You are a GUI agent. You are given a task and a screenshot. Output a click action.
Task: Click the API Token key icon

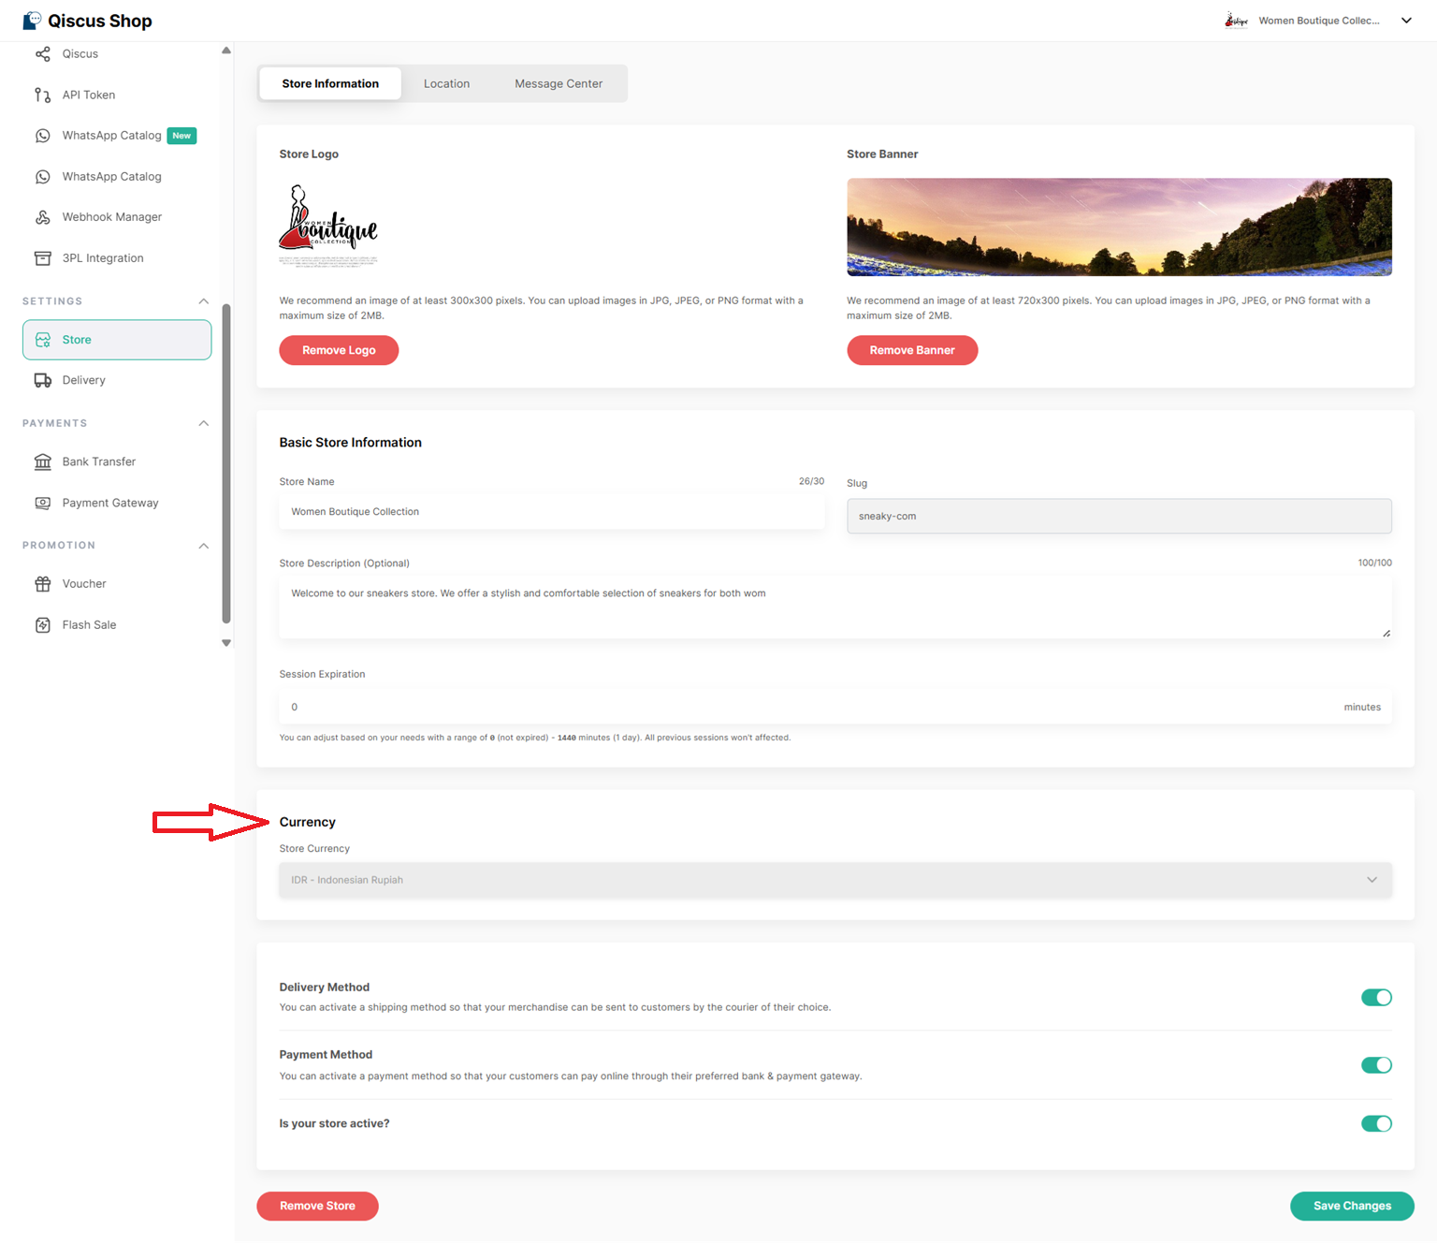coord(42,95)
